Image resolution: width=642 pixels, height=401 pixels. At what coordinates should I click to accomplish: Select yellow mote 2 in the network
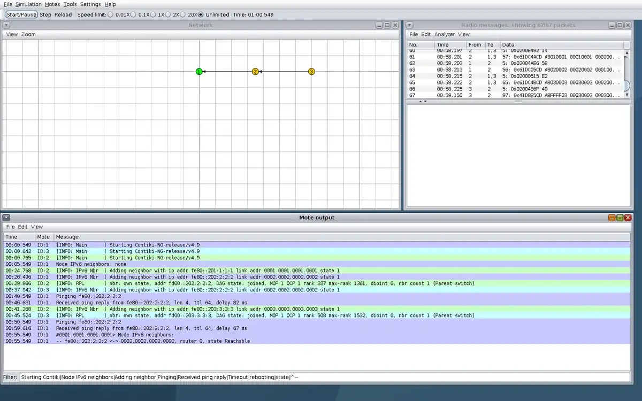coord(255,72)
